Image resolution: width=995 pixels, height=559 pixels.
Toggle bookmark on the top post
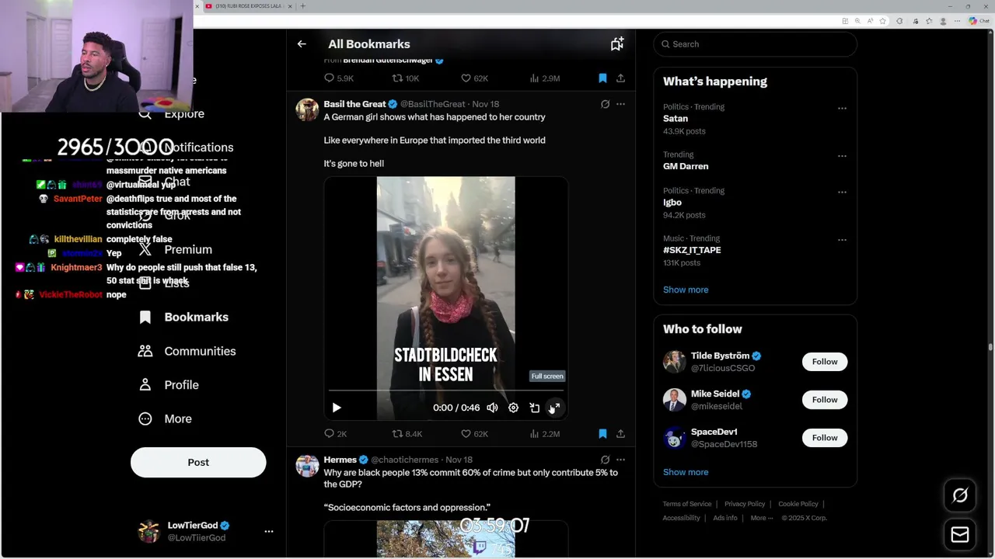pos(602,78)
